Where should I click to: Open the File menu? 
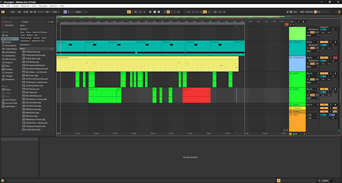tap(2, 6)
